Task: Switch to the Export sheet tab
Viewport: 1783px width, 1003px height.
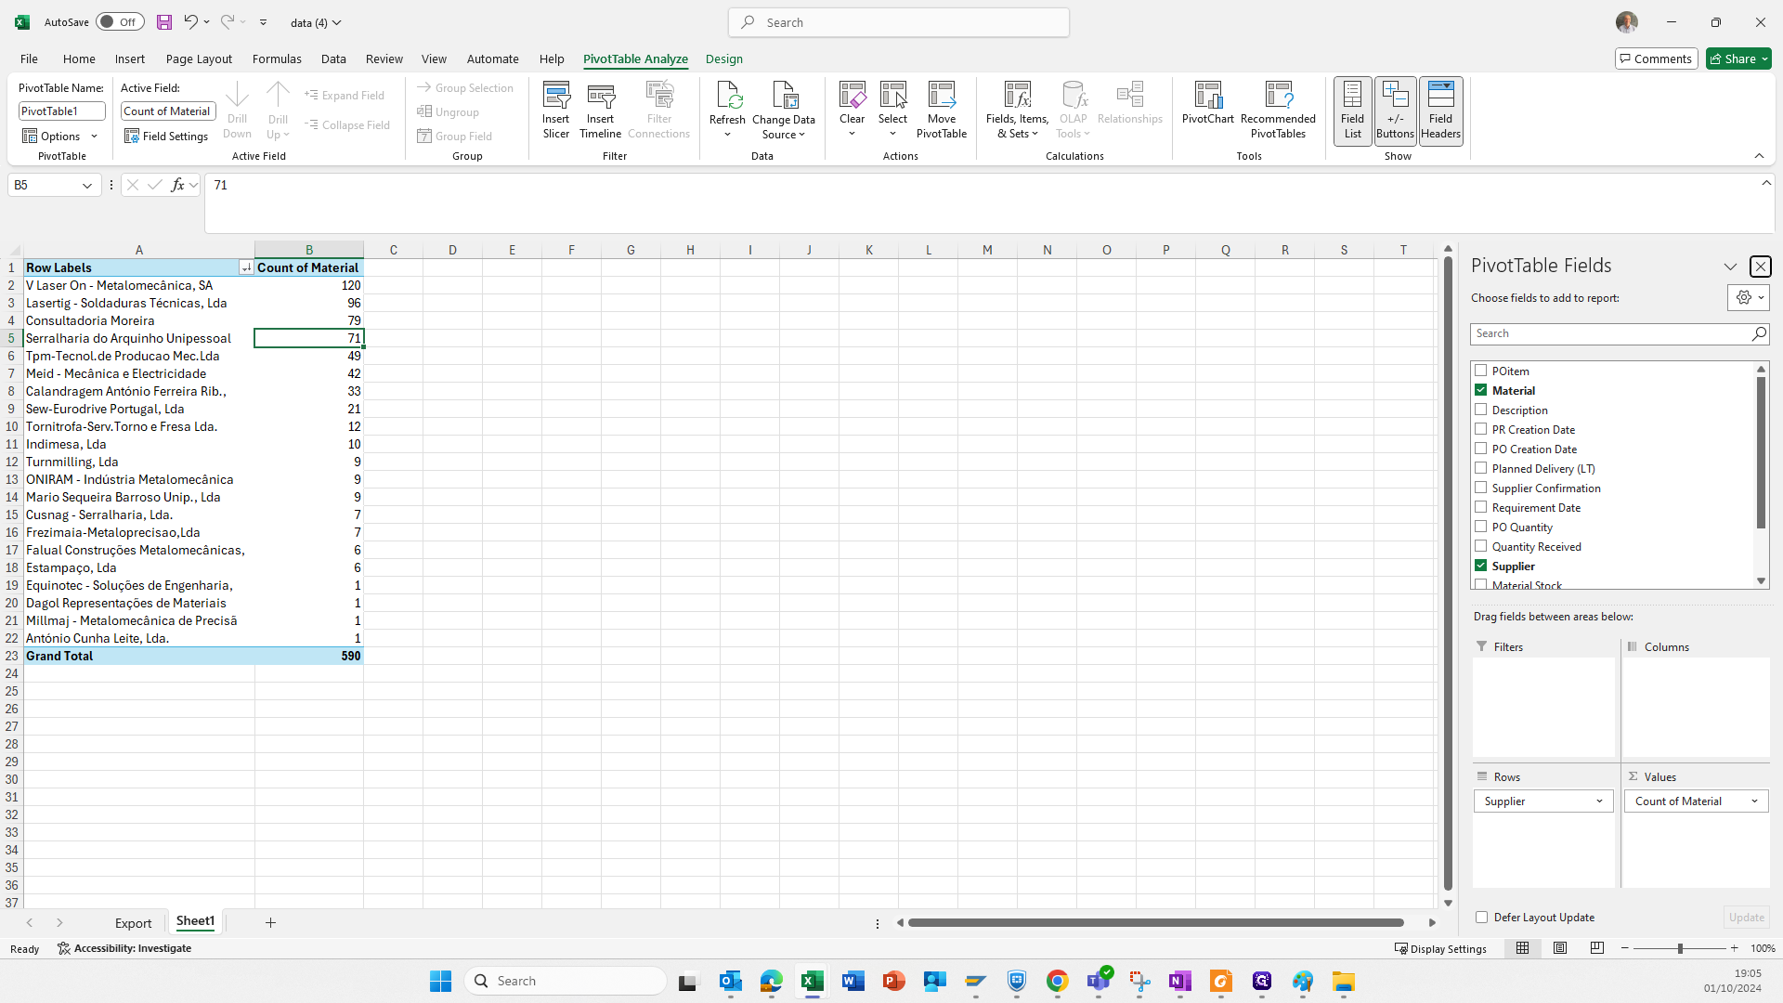Action: click(133, 923)
